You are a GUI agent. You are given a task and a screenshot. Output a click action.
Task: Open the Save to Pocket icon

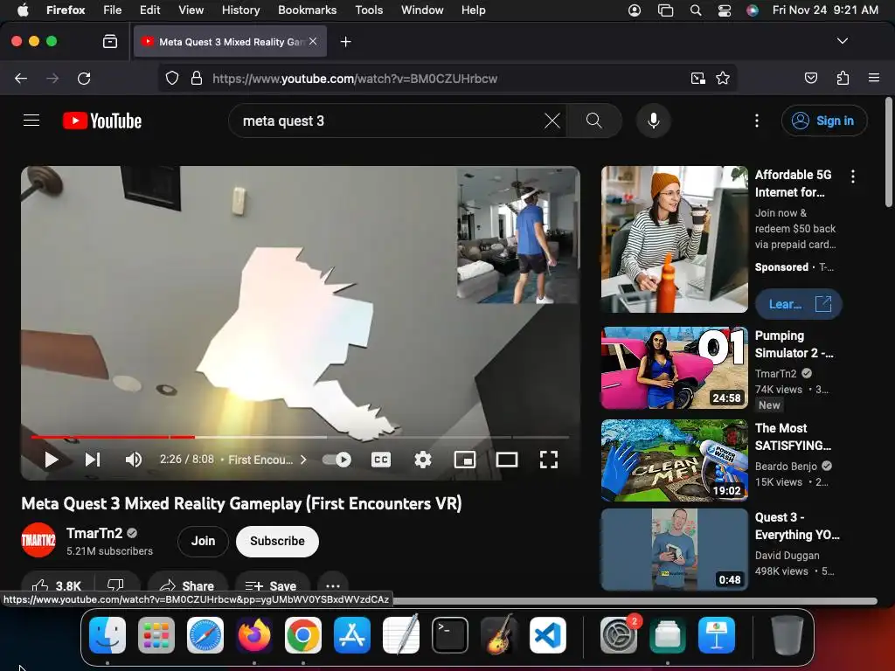(x=810, y=78)
